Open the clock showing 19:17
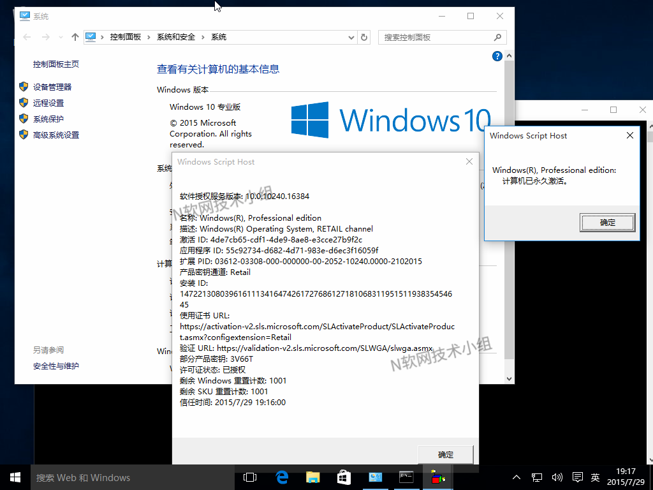 [626, 477]
